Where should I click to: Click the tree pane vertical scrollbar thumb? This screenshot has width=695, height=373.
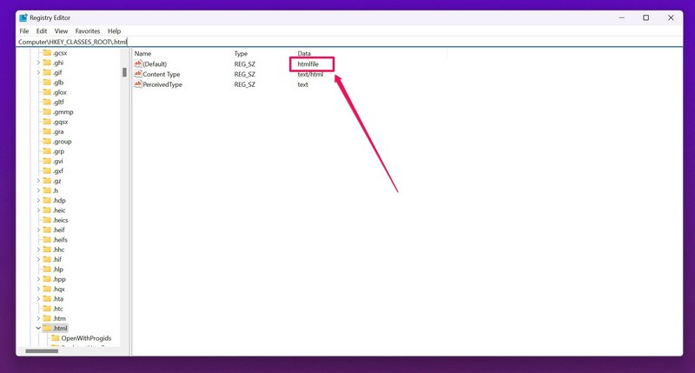click(124, 72)
